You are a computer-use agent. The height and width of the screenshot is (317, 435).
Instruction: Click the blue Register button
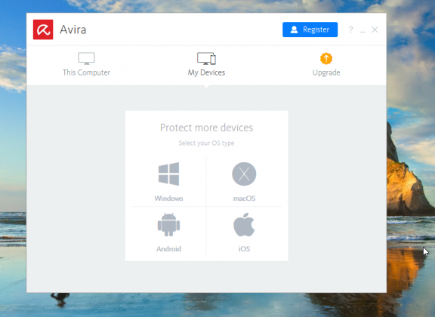click(310, 29)
